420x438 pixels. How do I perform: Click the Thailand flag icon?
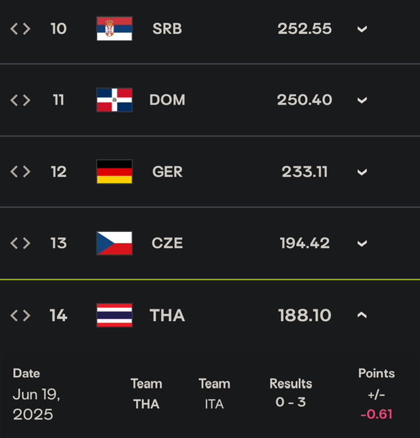click(114, 315)
